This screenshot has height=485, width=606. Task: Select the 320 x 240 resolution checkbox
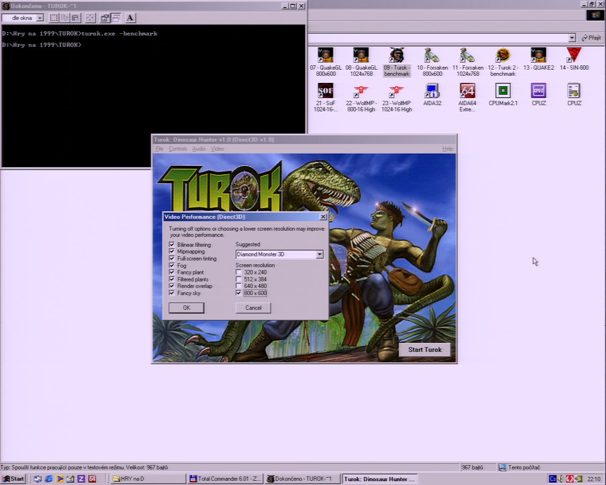pos(239,272)
